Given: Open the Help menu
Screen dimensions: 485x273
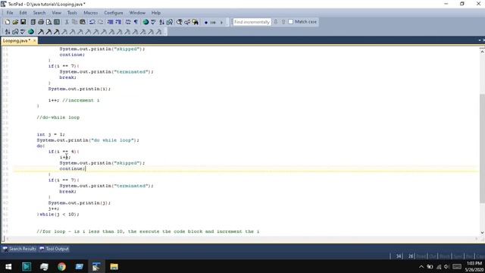Looking at the screenshot, I should tap(156, 13).
